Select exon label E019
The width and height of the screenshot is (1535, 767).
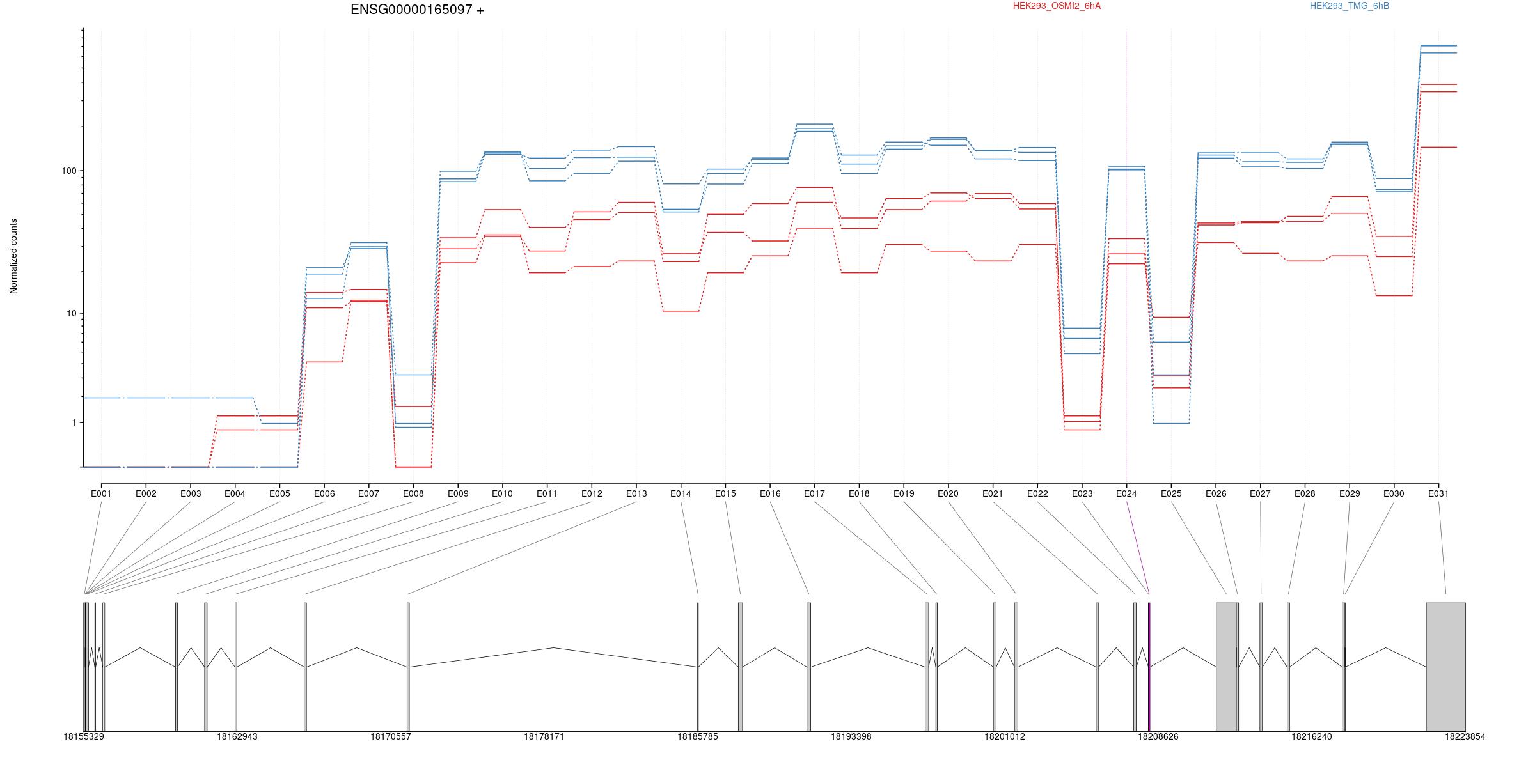[x=904, y=493]
